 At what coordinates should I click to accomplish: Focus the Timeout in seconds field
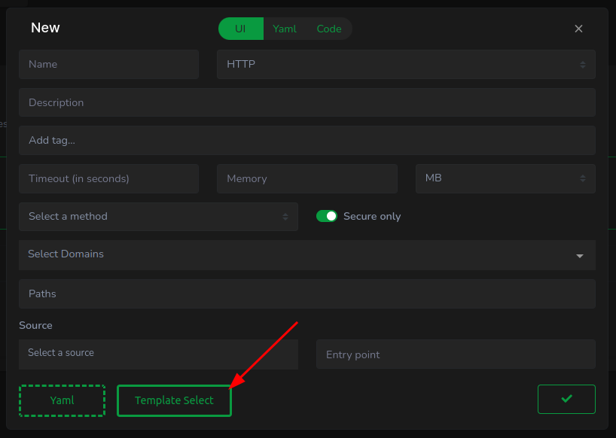(108, 179)
